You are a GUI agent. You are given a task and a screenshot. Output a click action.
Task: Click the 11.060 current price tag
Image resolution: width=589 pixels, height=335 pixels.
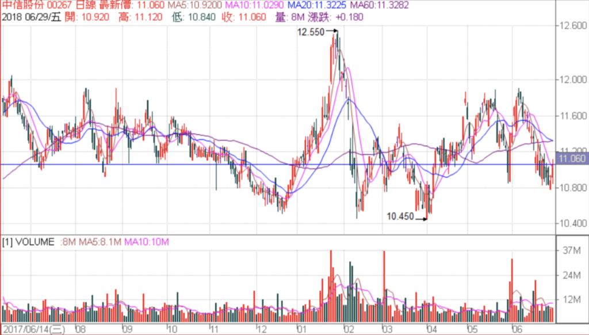572,159
